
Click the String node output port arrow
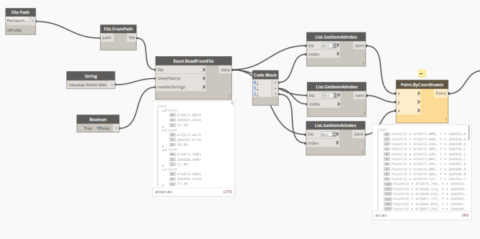coord(112,84)
